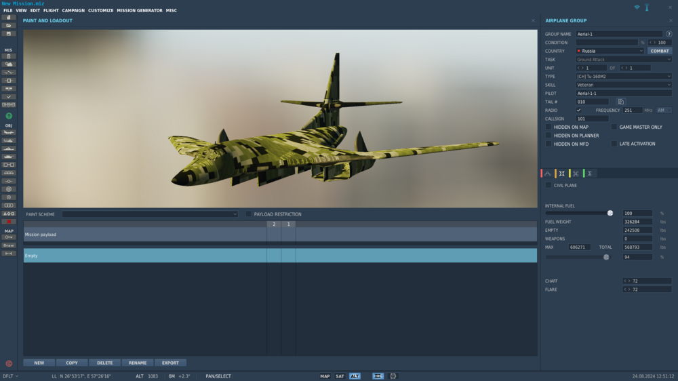Click the New mission icon
Screen dimensions: 678x381
coord(9,18)
